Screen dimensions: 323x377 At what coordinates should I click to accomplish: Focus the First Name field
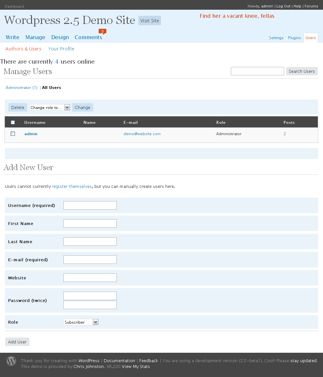[90, 223]
